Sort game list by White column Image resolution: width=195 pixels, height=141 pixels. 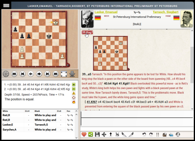[5, 111]
